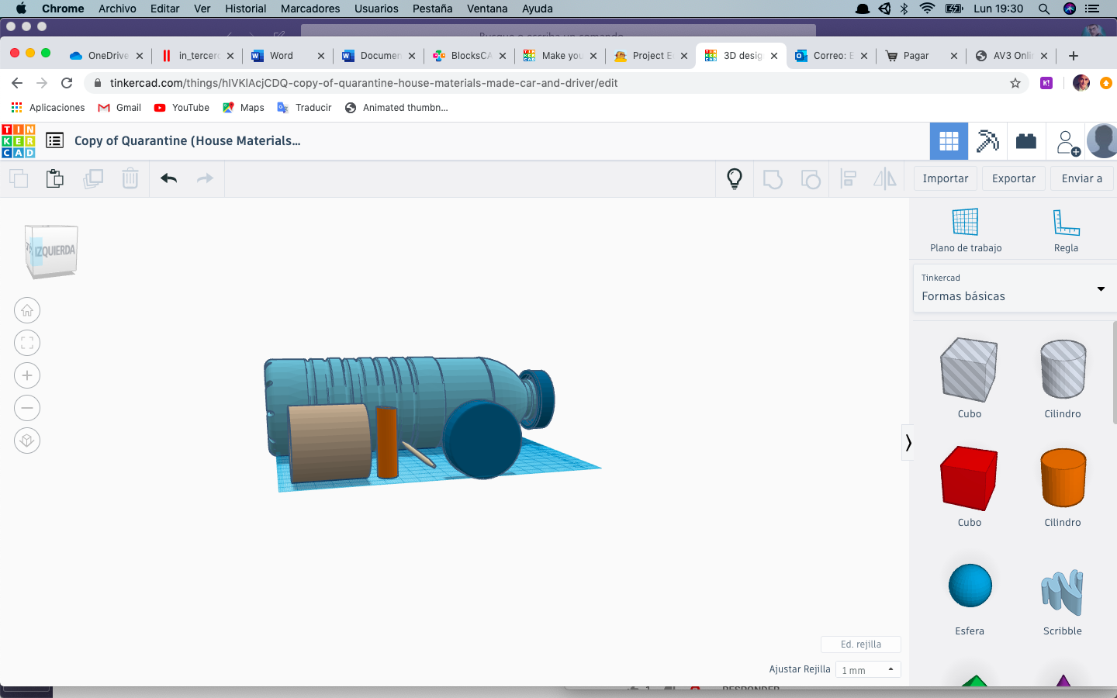Open the designs list icon
Viewport: 1117px width, 698px height.
[54, 140]
